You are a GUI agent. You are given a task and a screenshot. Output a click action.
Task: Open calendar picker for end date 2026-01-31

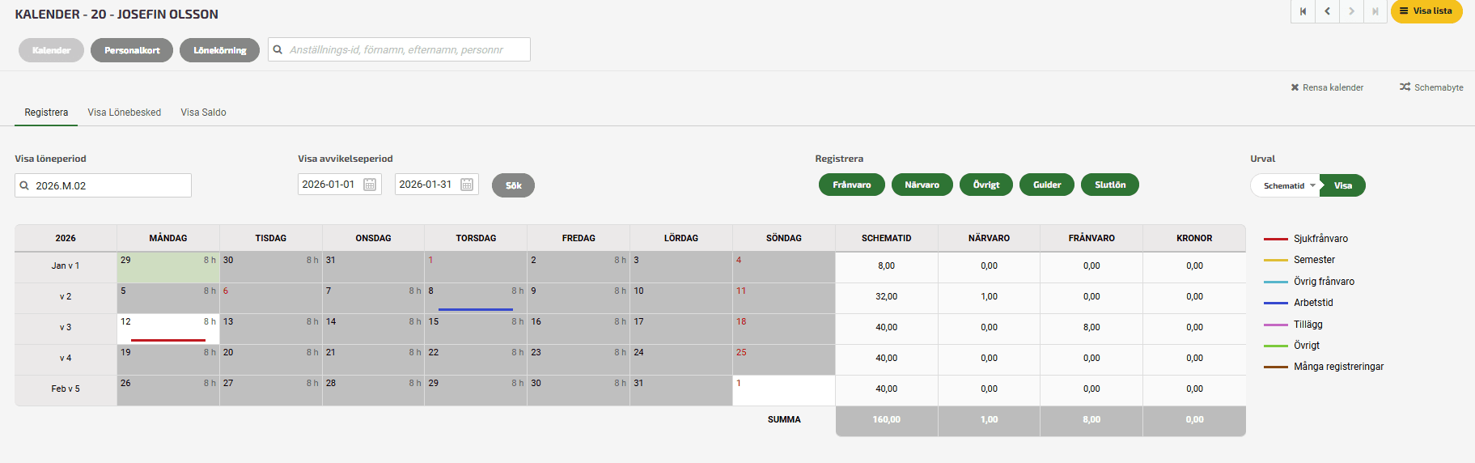coord(467,185)
